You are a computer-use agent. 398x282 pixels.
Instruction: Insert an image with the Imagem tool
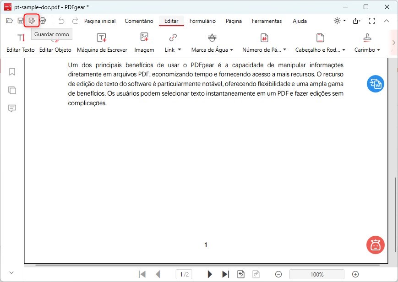point(144,41)
